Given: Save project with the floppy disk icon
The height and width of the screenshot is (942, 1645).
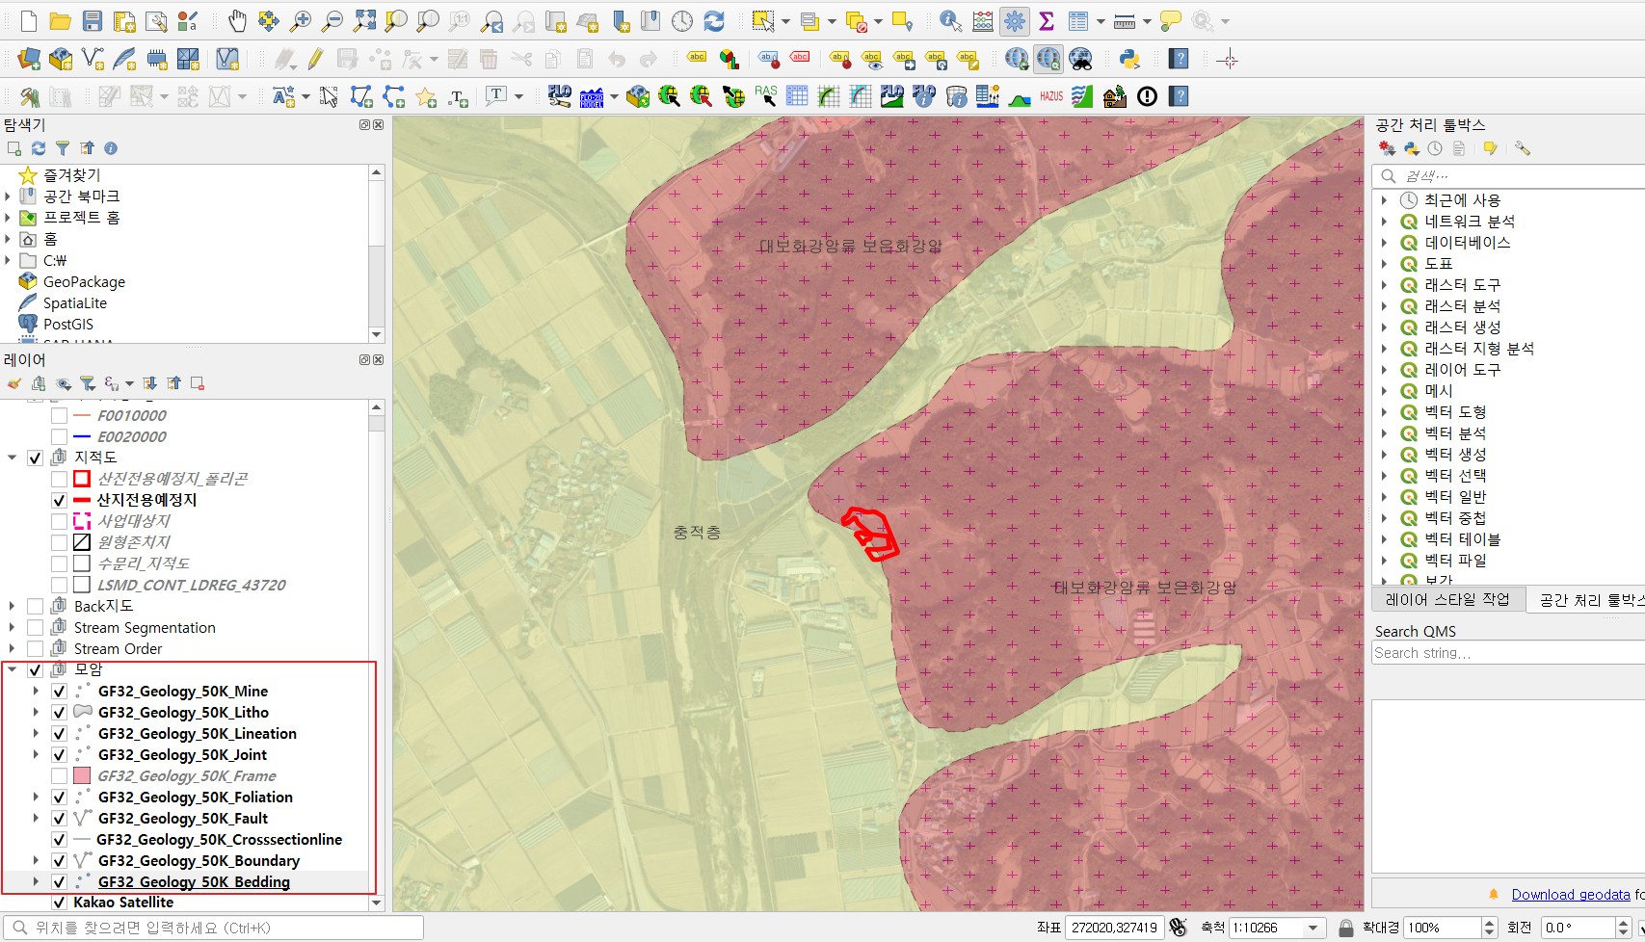Looking at the screenshot, I should pos(92,21).
